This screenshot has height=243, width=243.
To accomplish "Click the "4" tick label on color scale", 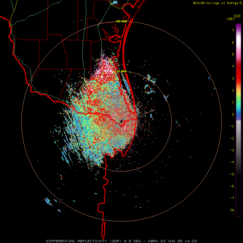I will (233, 66).
